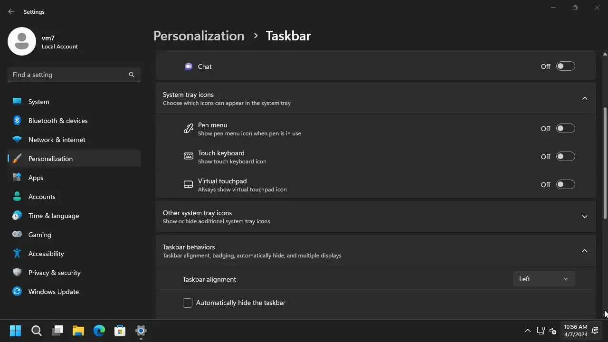Check Automatically hide the taskbar

tap(188, 303)
